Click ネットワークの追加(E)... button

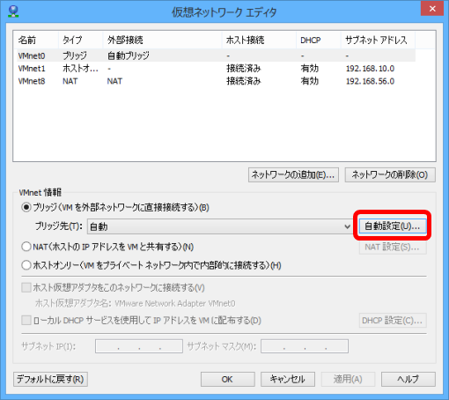[293, 174]
